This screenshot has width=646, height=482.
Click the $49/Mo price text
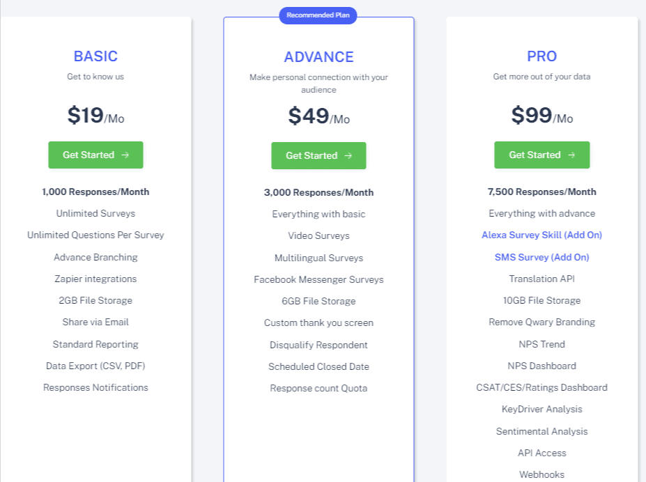[318, 116]
